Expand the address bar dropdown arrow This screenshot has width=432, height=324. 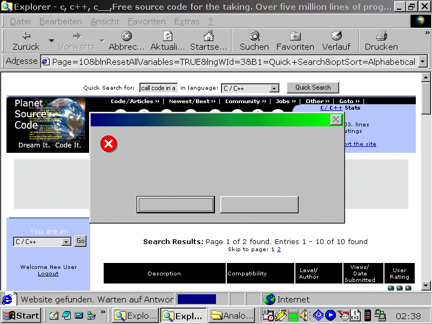click(x=422, y=62)
